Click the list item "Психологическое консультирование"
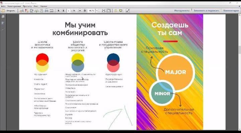This screenshot has height=133, width=241. pos(82,104)
